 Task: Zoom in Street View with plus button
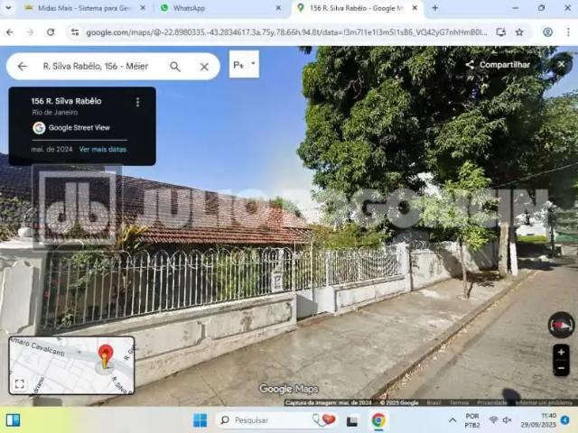click(x=561, y=353)
